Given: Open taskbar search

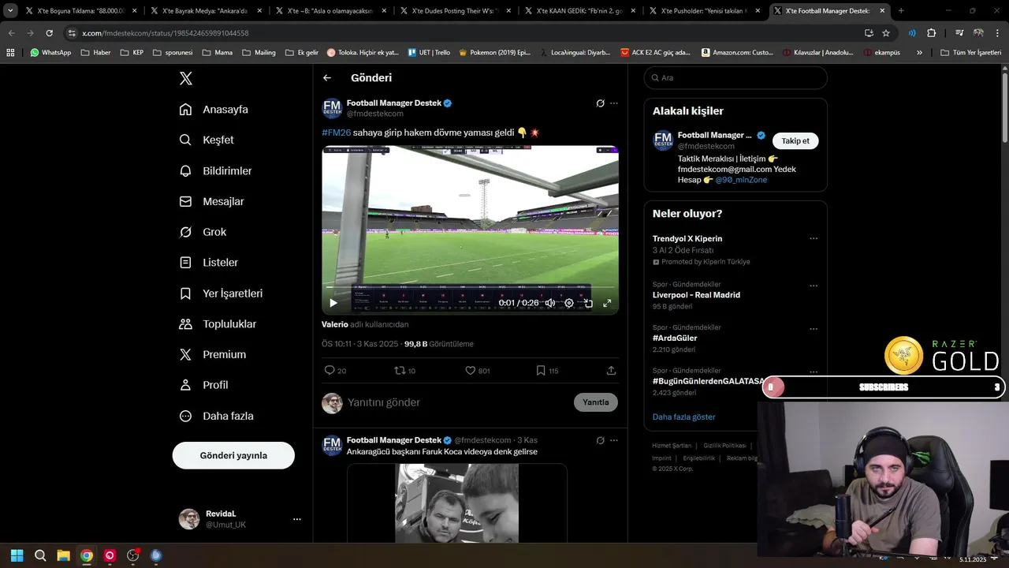Looking at the screenshot, I should (x=40, y=555).
